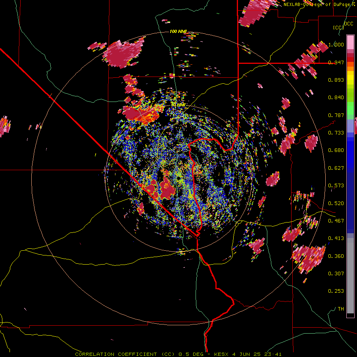This screenshot has height=357, width=357.
Task: Click the KESX radar site identifier
Action: pyautogui.click(x=222, y=354)
